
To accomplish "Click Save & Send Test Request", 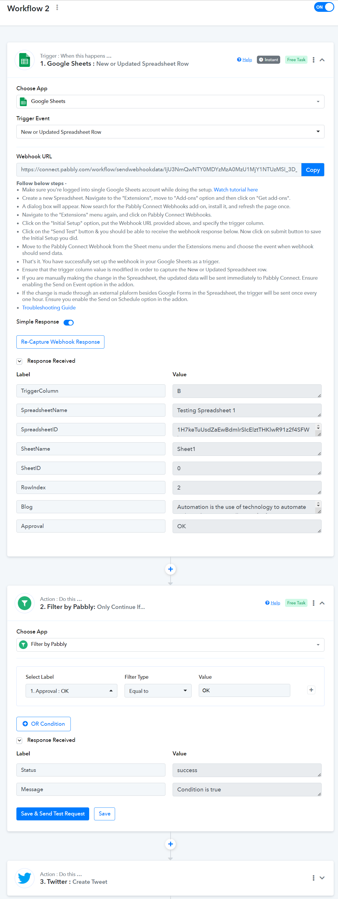I will [x=53, y=814].
